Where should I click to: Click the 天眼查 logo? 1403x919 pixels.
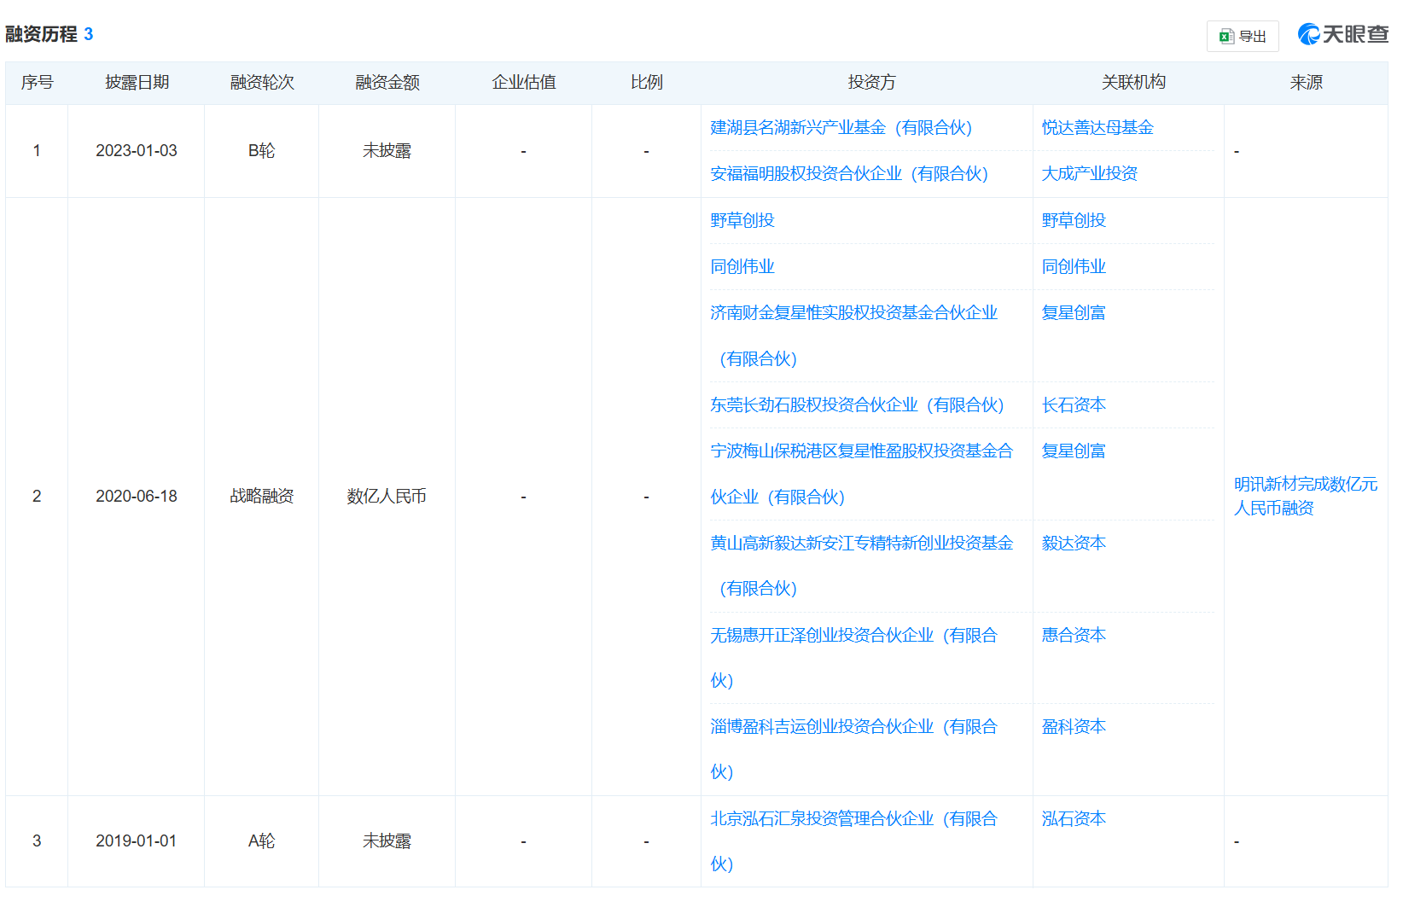[x=1343, y=34]
